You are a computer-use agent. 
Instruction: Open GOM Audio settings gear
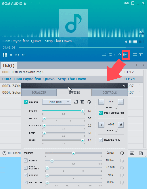25,4
